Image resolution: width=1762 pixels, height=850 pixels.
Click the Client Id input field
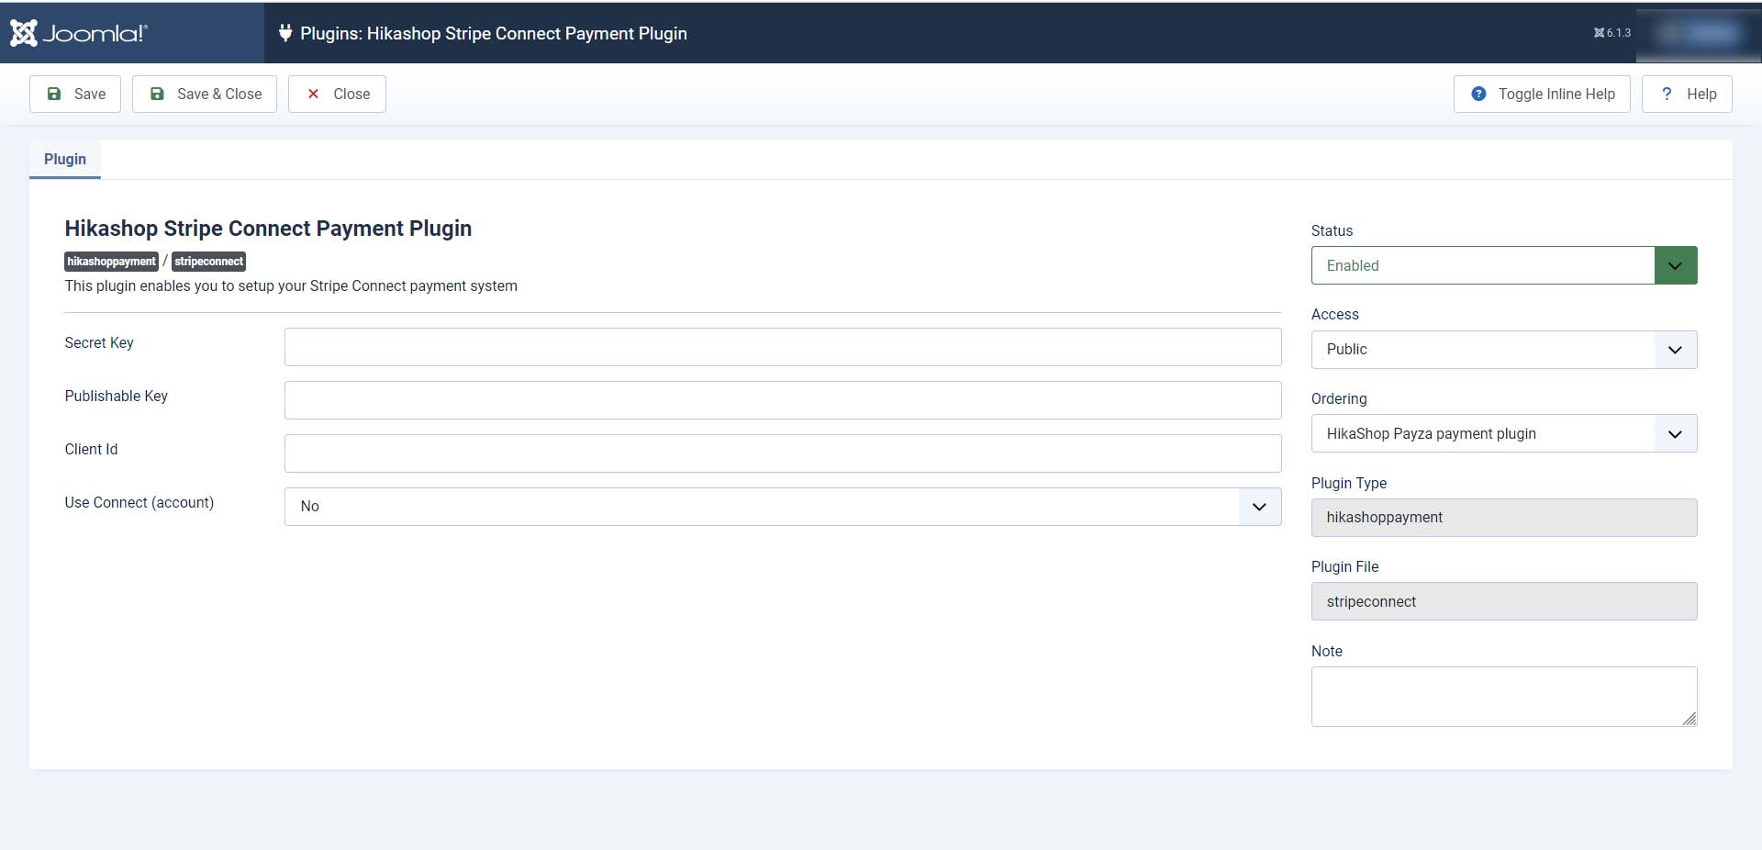783,453
